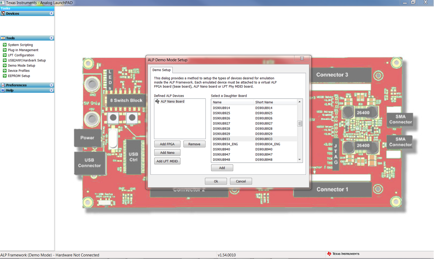434x259 pixels.
Task: Click the Demo Mode Setup green arrow icon
Action: (x=5, y=66)
